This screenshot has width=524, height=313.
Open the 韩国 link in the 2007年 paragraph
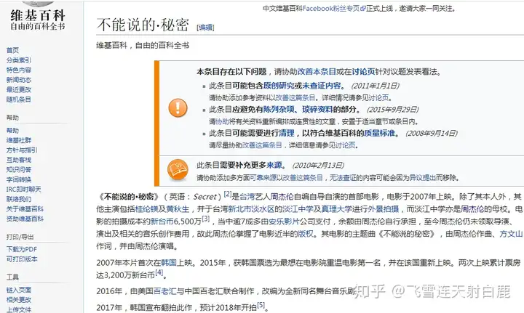(168, 263)
